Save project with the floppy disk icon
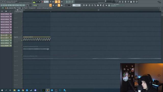The image size is (163, 92). 131,2
